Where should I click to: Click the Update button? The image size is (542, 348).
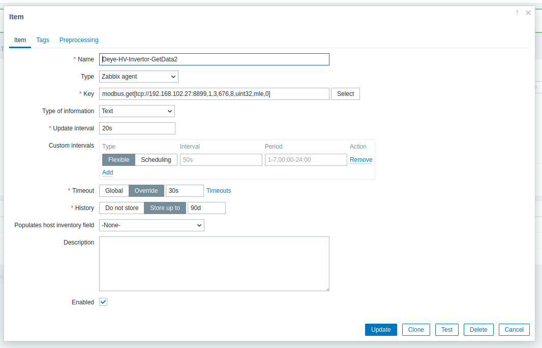[x=381, y=330]
